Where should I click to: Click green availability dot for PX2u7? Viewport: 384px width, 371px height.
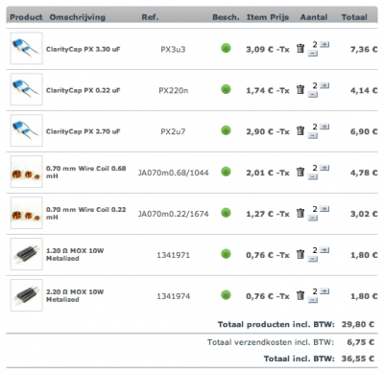[x=226, y=130]
